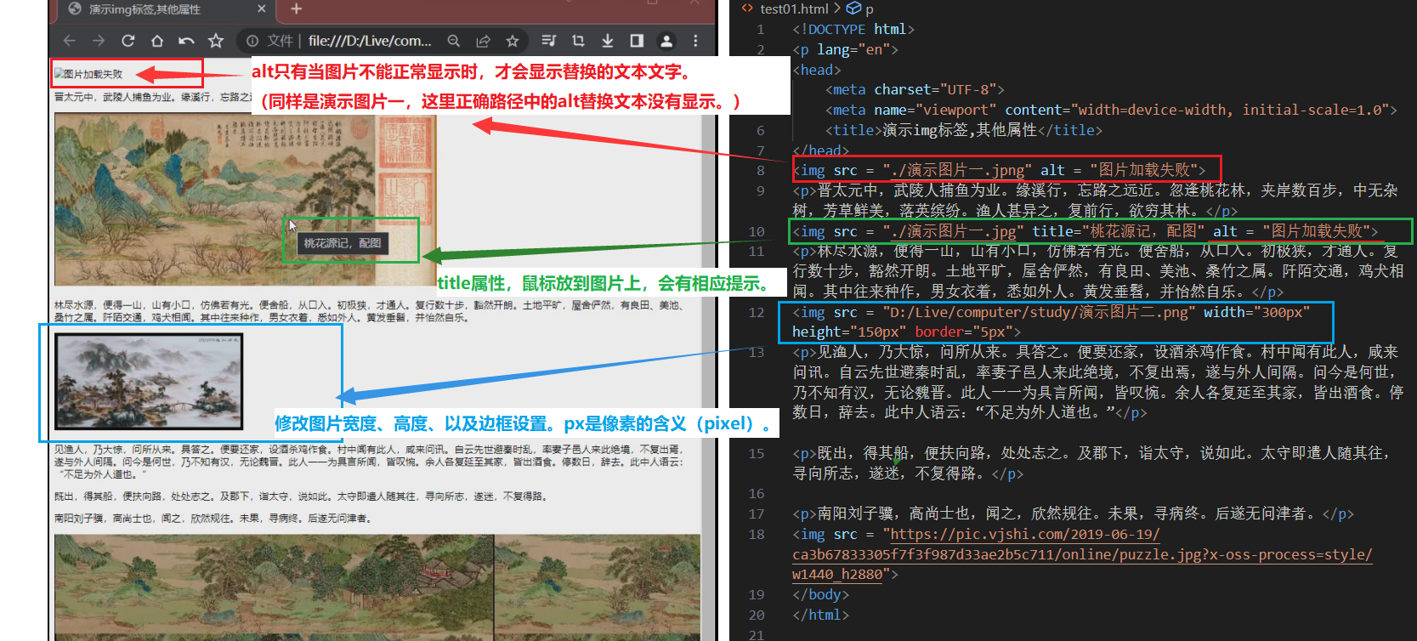This screenshot has height=641, width=1417.
Task: Open the browser three-dot menu
Action: (695, 41)
